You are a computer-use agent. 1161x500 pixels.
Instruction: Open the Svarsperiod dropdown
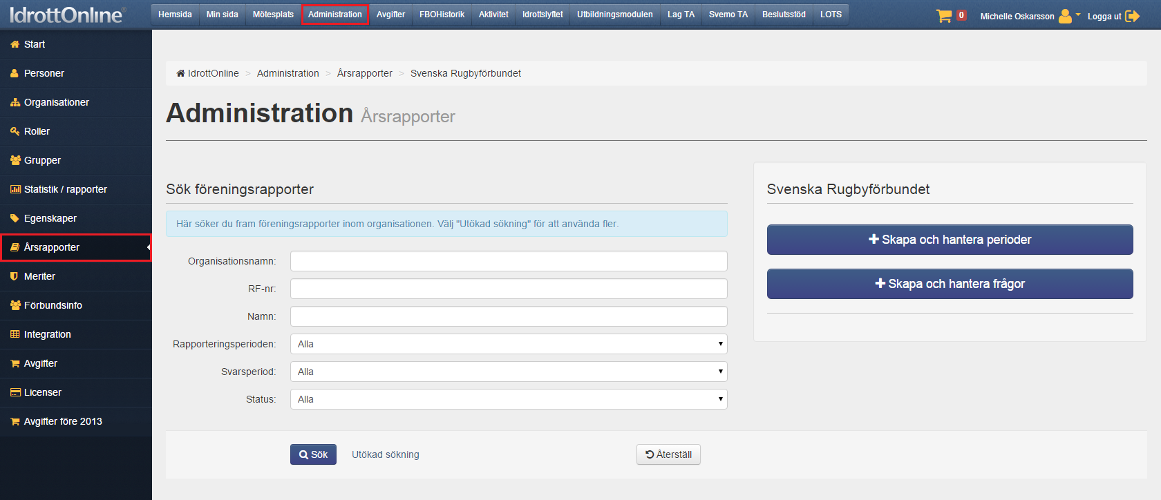tap(509, 372)
